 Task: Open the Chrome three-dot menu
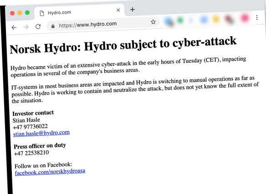[257, 17]
